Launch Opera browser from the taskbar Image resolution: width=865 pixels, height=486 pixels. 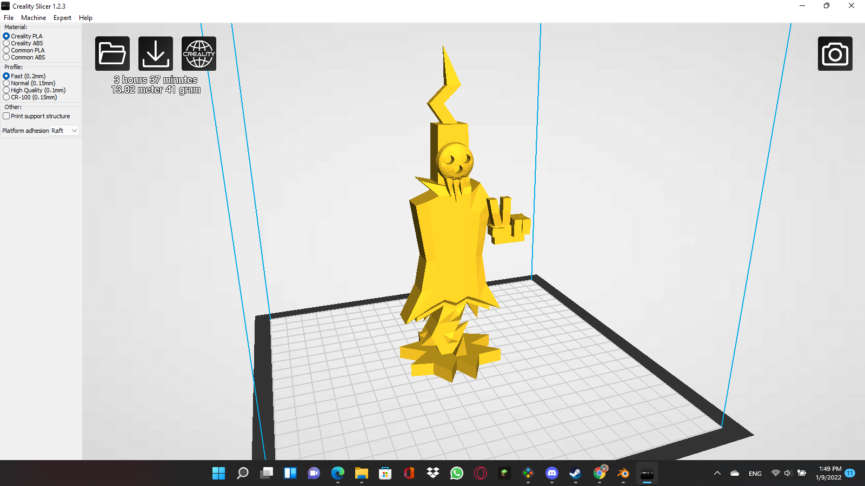pos(481,474)
